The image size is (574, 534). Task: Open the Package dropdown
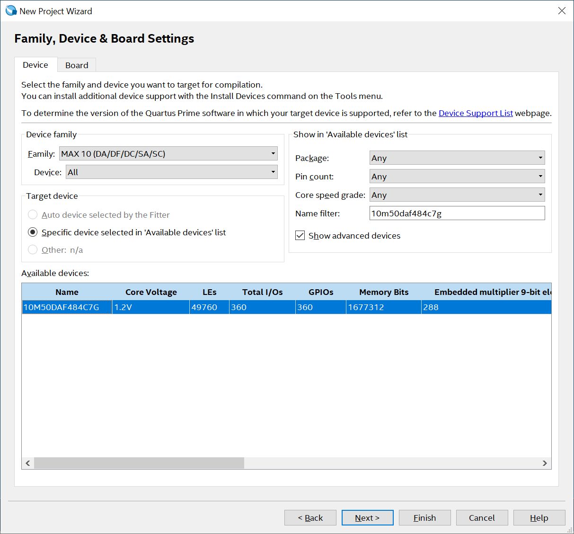tap(457, 158)
